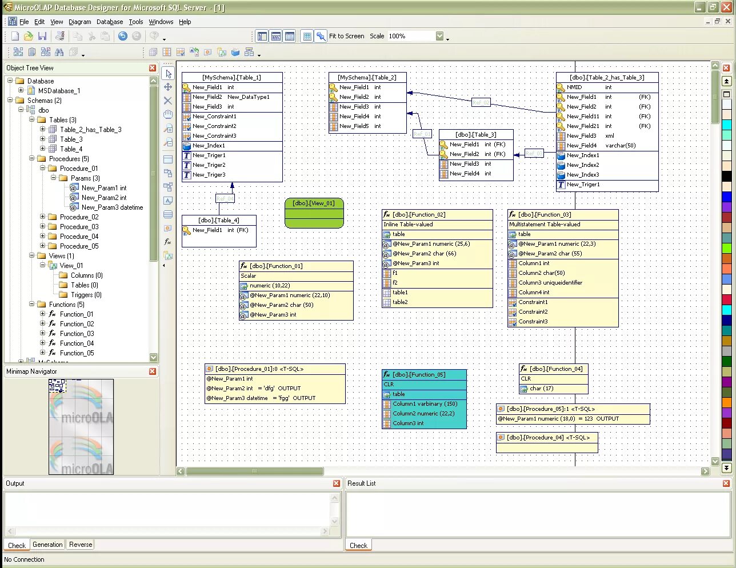Click the Check tab in Result List

pos(358,545)
